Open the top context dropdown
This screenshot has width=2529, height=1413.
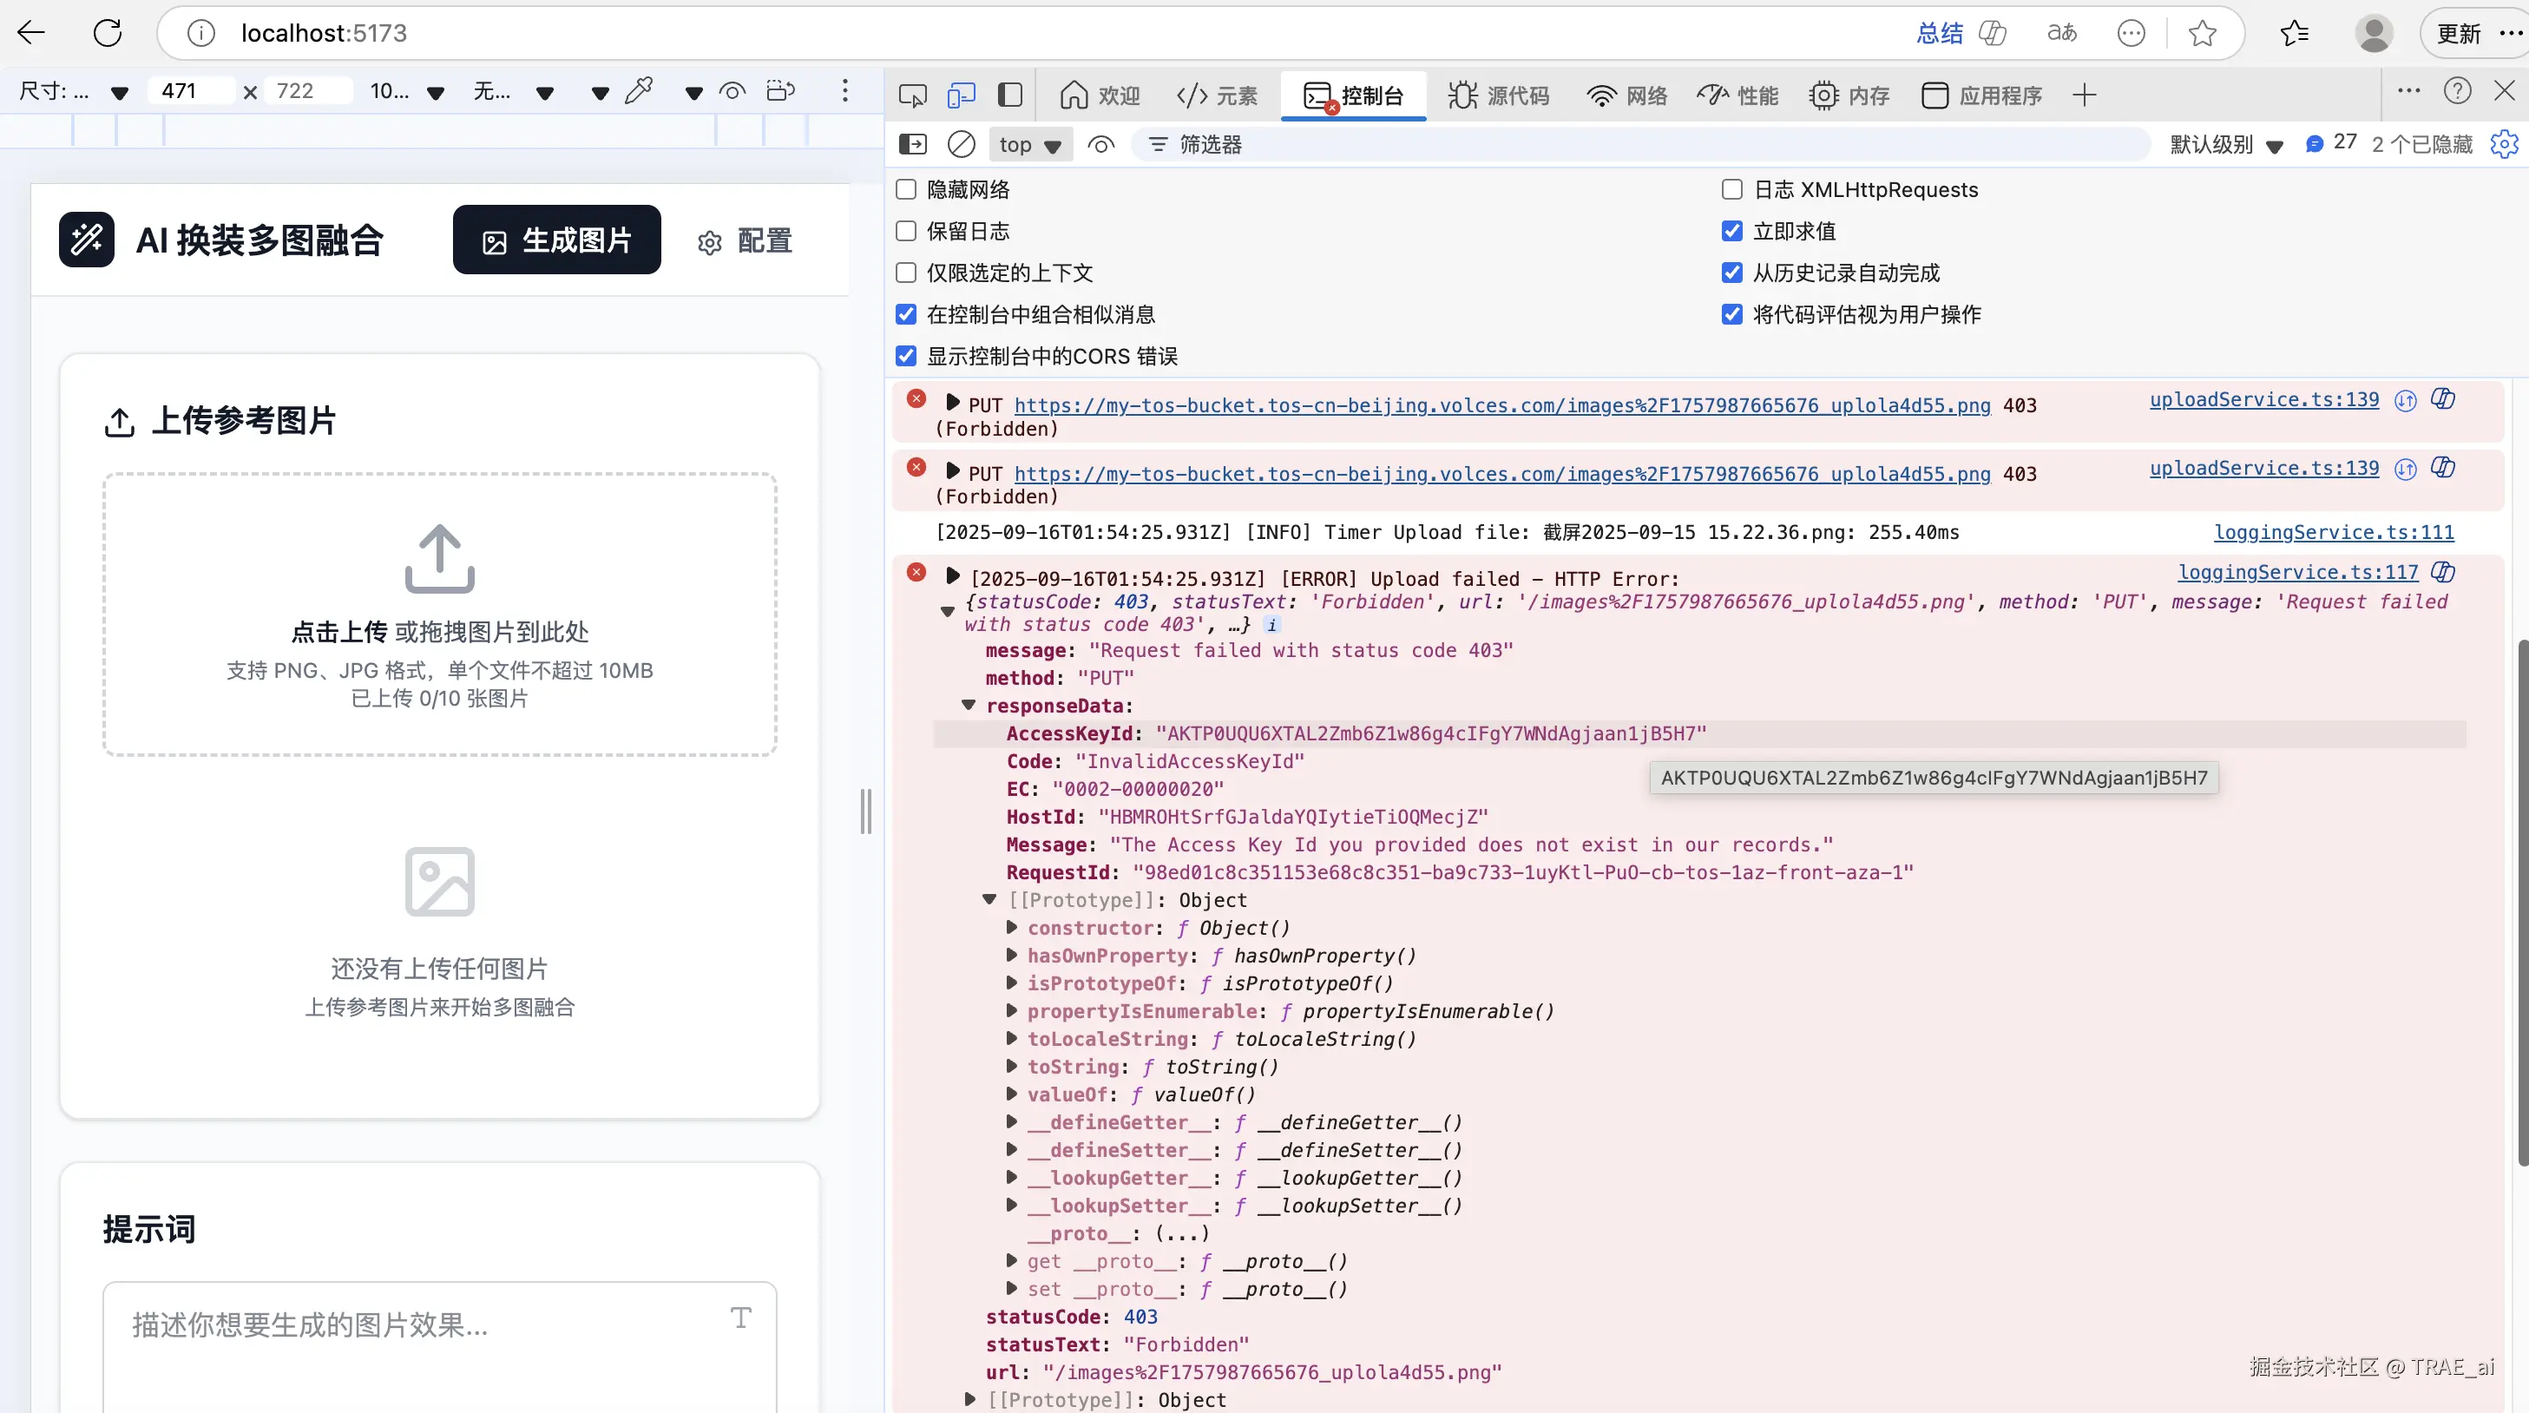1029,145
